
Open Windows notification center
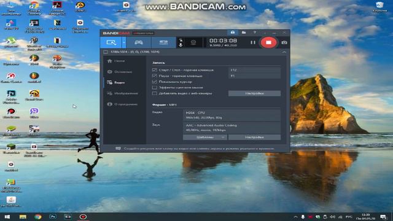pos(383,217)
